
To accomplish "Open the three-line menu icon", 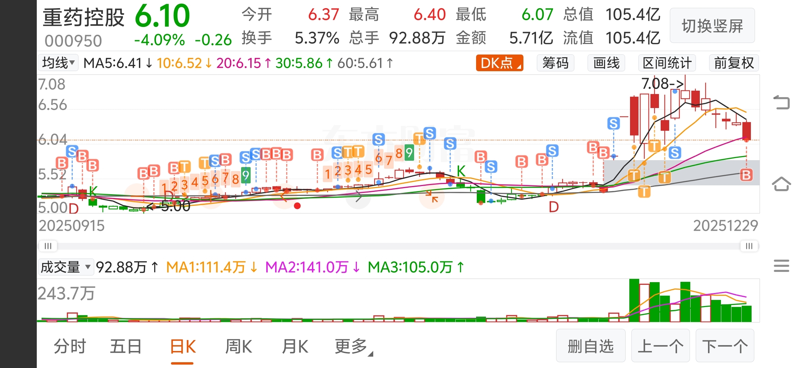I will pyautogui.click(x=781, y=266).
